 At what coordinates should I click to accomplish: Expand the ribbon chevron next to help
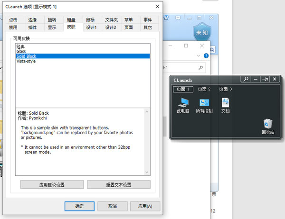pos(199,56)
